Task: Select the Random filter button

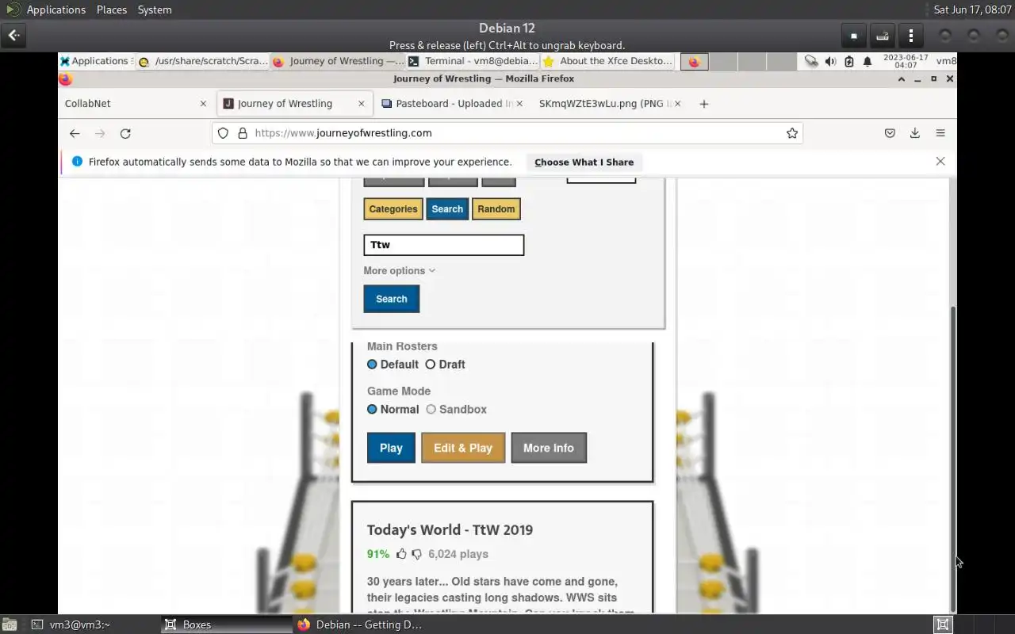Action: pyautogui.click(x=496, y=209)
